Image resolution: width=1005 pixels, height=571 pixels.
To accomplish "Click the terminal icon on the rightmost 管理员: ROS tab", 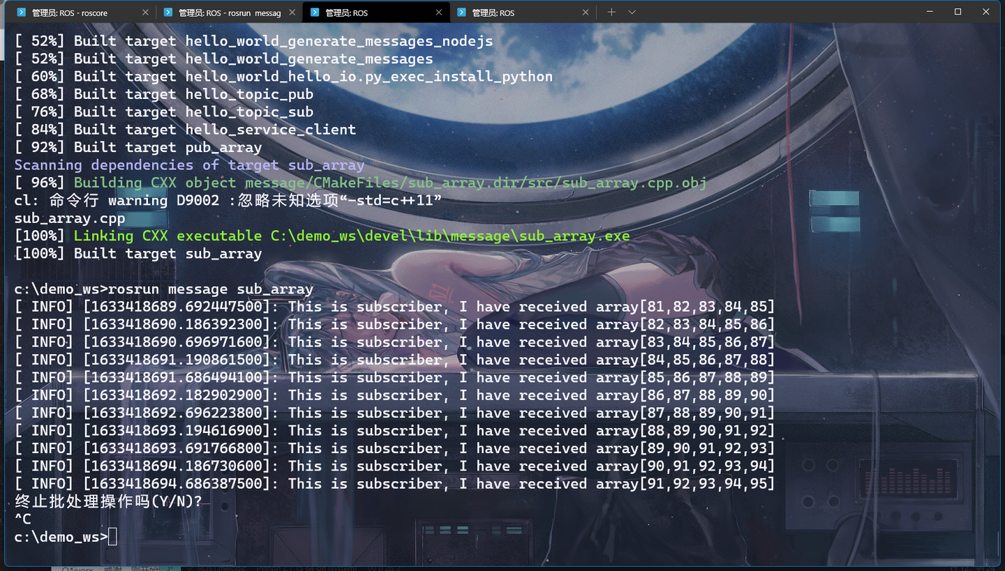I will pos(463,12).
